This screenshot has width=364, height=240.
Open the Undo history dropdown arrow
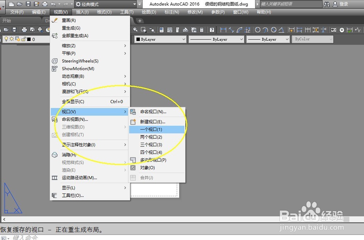(59, 4)
